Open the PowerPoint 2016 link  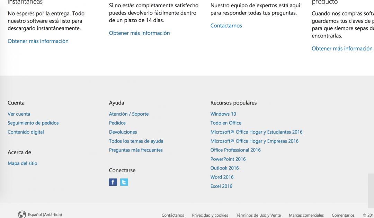point(228,159)
